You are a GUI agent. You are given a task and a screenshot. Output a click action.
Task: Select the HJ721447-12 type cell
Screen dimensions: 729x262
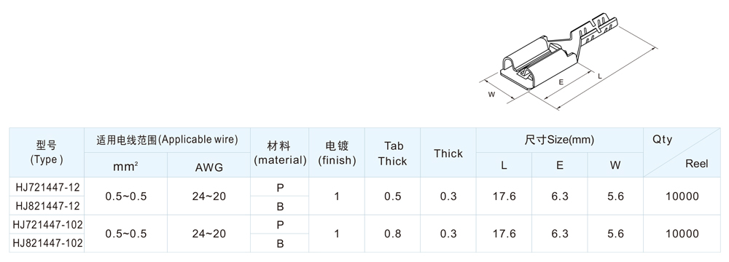[x=47, y=187]
